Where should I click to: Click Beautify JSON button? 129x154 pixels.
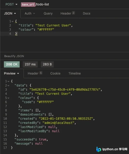(14, 56)
